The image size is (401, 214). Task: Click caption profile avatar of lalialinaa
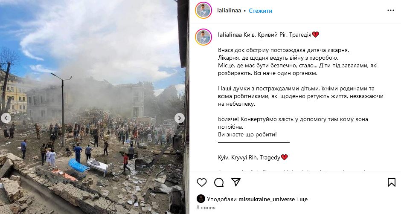tap(203, 37)
